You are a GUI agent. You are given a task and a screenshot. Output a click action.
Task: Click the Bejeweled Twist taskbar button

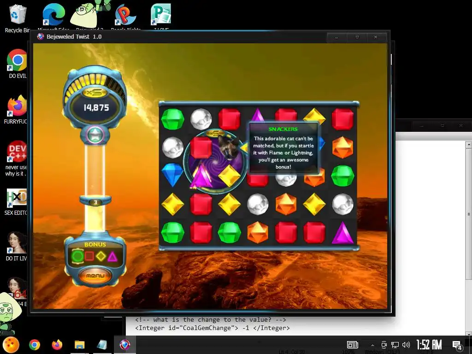point(124,345)
